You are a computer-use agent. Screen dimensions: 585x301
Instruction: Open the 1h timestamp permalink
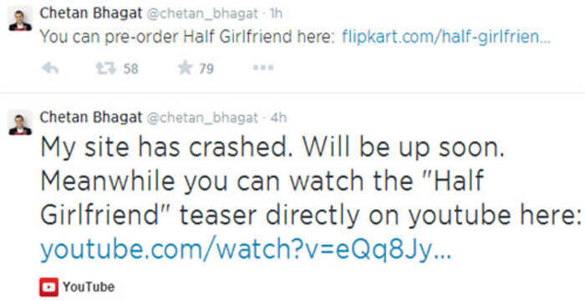point(276,13)
